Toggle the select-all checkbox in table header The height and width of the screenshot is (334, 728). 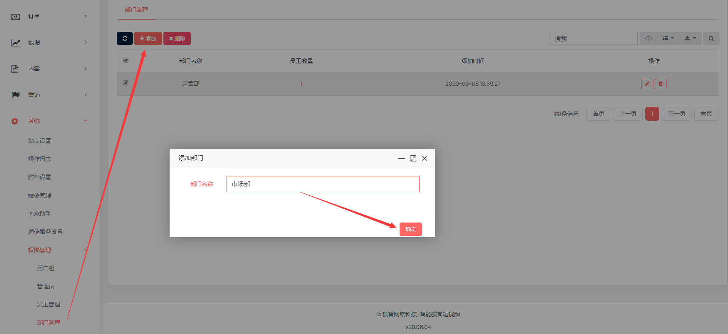coord(126,60)
